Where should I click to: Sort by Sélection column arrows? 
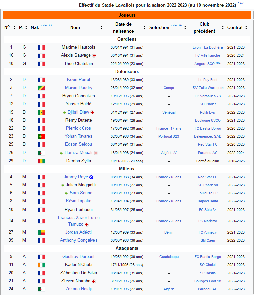pyautogui.click(x=185, y=28)
